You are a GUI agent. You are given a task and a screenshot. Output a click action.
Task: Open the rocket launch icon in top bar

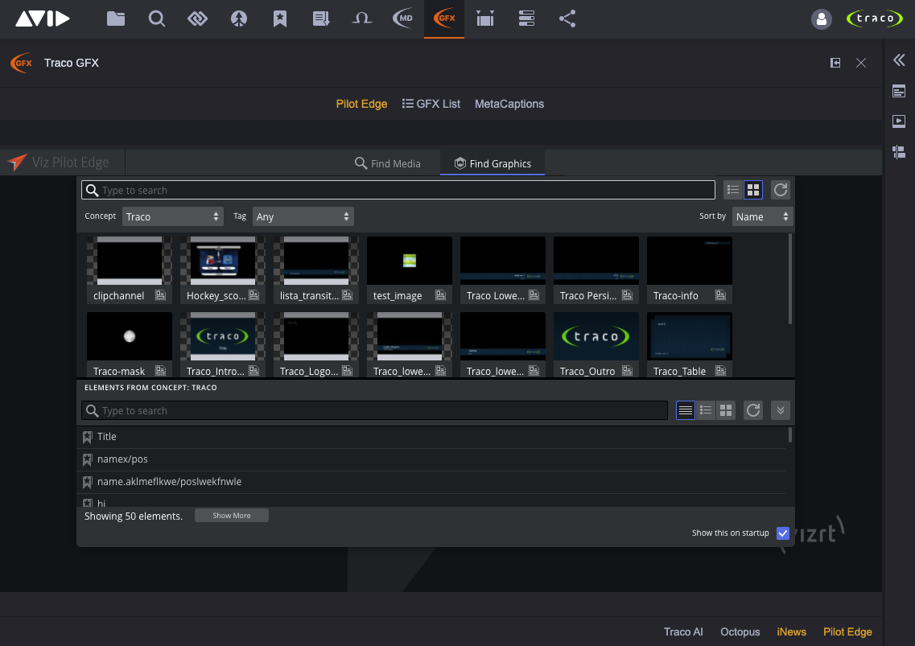pyautogui.click(x=239, y=19)
